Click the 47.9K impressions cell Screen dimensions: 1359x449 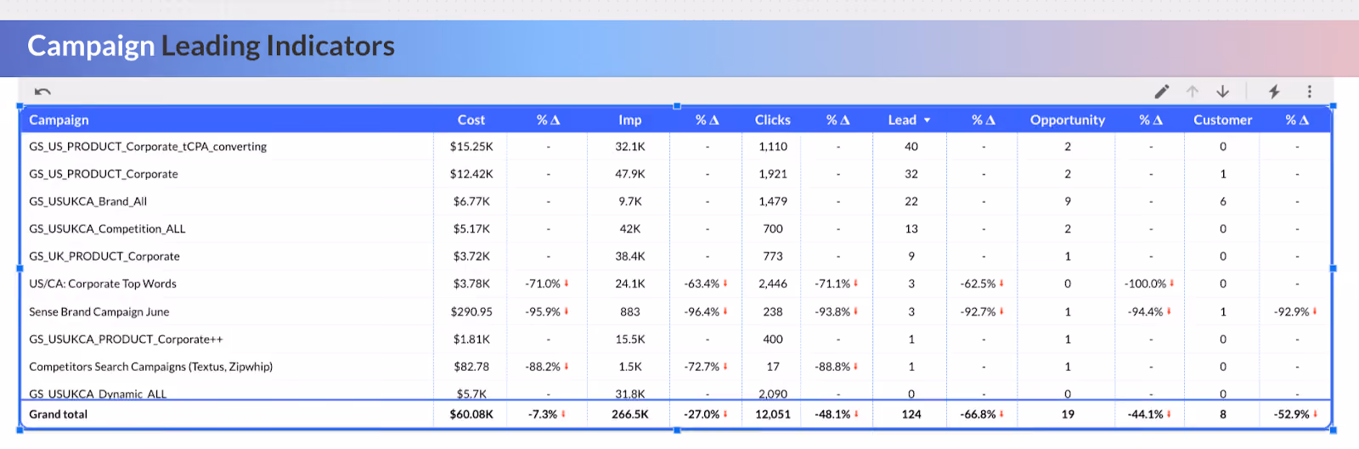coord(630,174)
